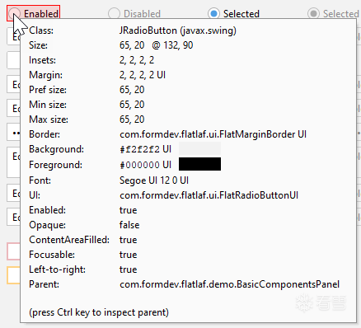Click the size value "65, 20 @ 132, 90"

[x=156, y=45]
